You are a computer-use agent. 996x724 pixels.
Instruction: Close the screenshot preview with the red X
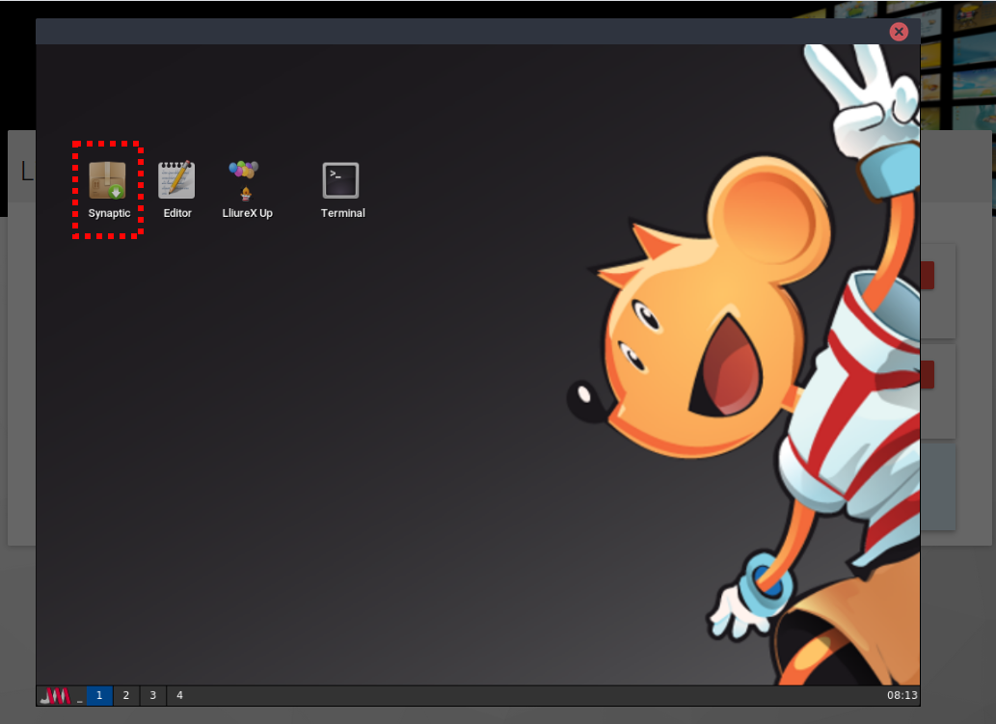click(899, 32)
